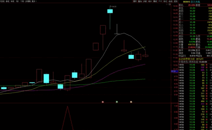Click the 收益 value 0.010
Screen dimensions: 212x130
point(192,56)
